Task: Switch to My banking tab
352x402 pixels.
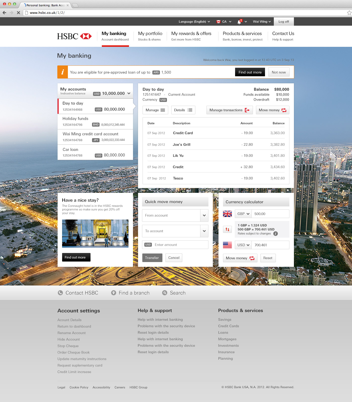Action: pos(115,36)
